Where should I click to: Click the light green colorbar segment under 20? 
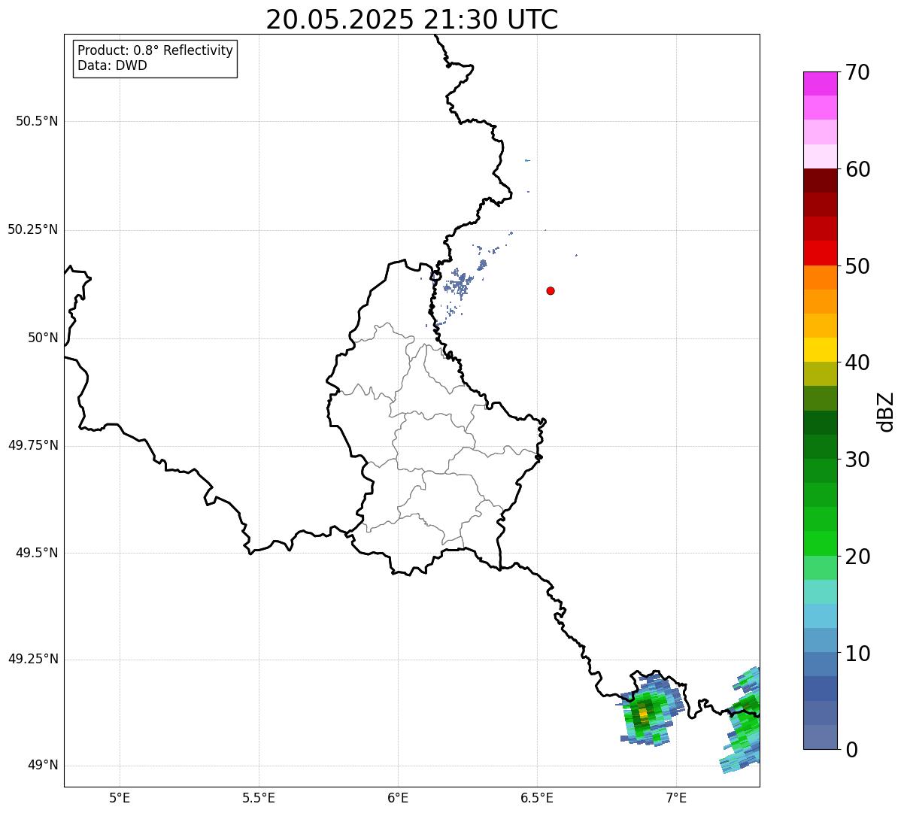click(x=820, y=568)
